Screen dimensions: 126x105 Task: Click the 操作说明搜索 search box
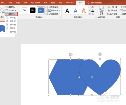click(97, 3)
